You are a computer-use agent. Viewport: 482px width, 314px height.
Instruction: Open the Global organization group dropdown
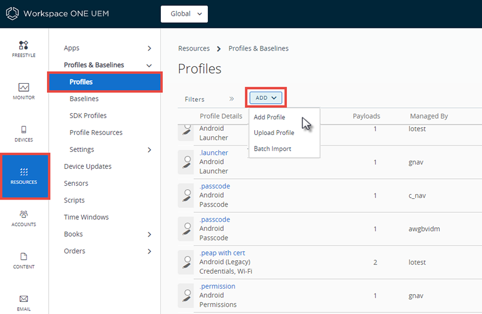(184, 14)
